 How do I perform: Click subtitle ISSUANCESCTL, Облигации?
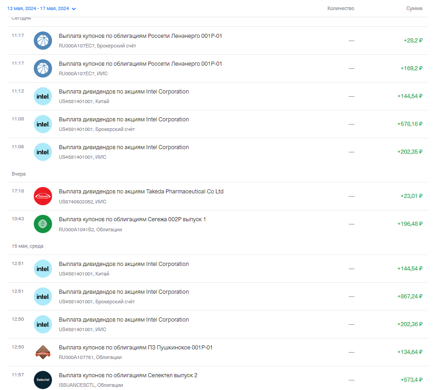[91, 385]
